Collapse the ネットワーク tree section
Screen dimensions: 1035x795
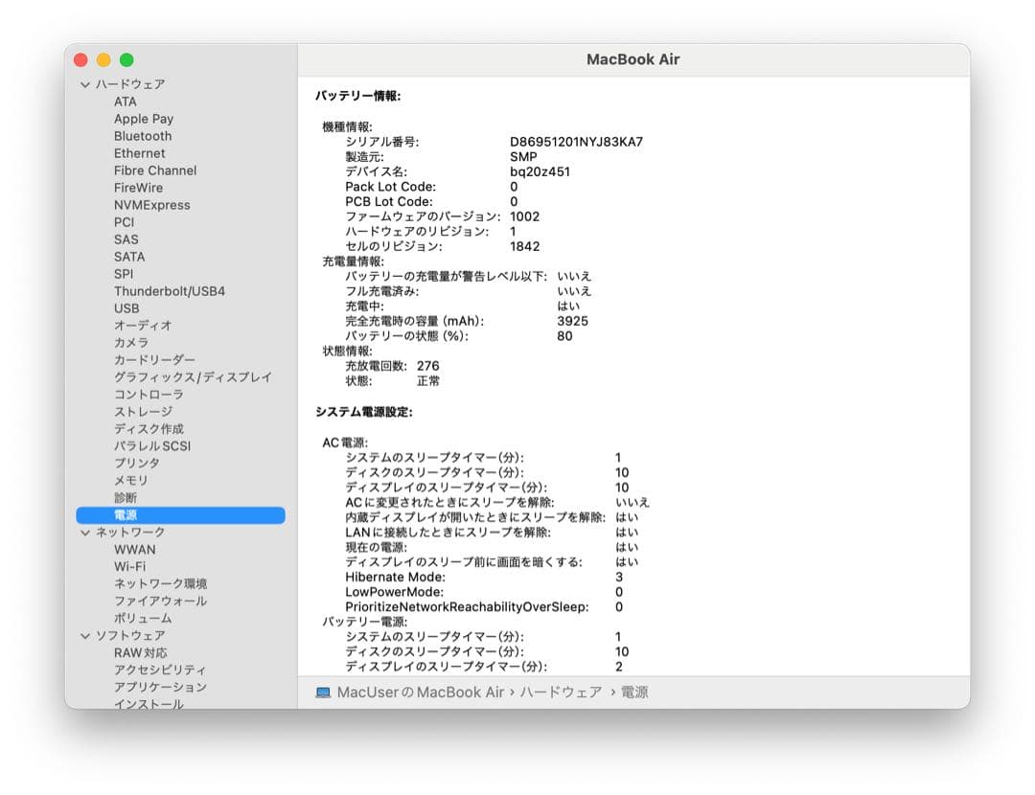84,532
